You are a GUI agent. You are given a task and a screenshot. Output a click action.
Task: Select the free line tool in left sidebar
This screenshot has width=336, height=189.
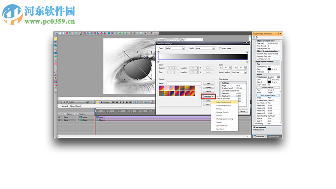pos(56,49)
